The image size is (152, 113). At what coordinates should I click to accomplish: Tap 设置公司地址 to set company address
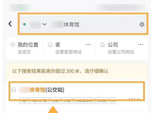121,52
